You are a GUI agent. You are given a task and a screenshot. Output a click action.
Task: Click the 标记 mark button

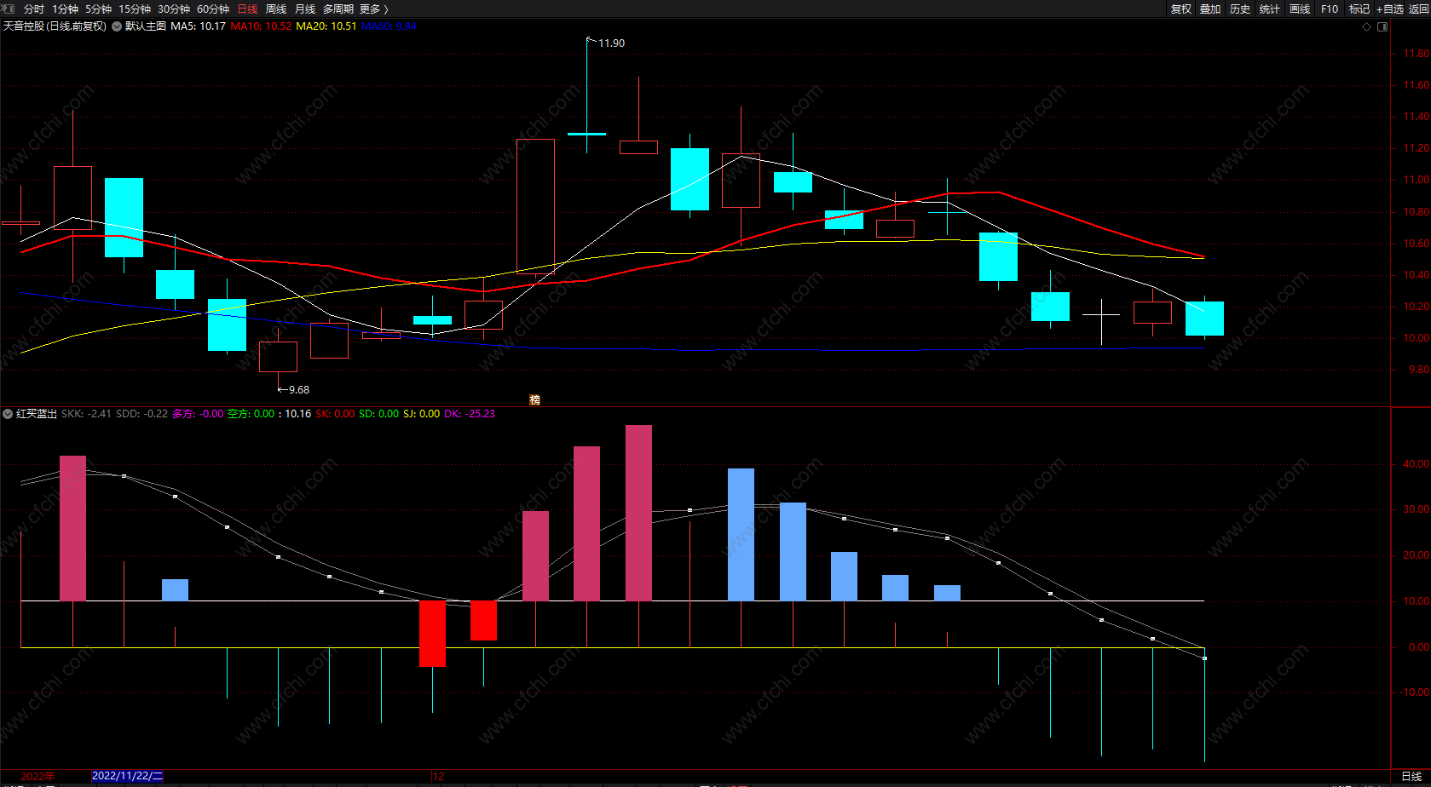tap(1359, 9)
